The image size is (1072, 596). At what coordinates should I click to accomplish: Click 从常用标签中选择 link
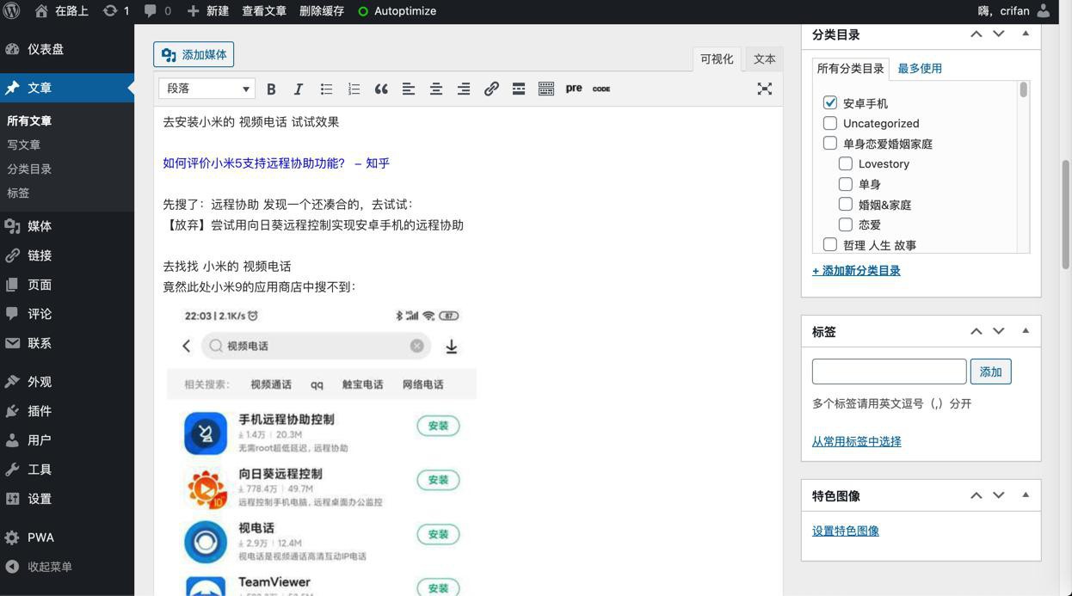click(x=857, y=441)
